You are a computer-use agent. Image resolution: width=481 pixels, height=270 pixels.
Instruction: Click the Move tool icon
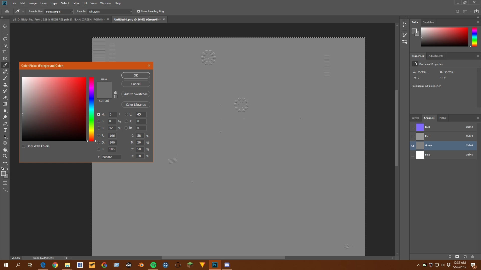[x=5, y=26]
